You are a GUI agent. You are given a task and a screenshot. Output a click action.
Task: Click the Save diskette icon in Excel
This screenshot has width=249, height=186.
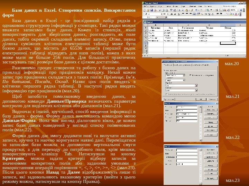click(152, 10)
